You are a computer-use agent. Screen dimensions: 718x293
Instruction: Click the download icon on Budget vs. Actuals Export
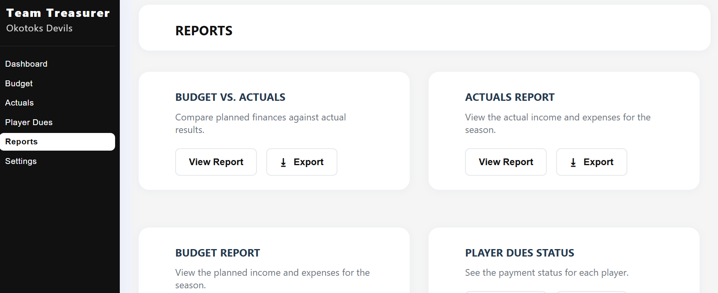point(283,162)
